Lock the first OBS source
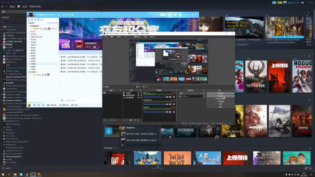 (x=141, y=93)
